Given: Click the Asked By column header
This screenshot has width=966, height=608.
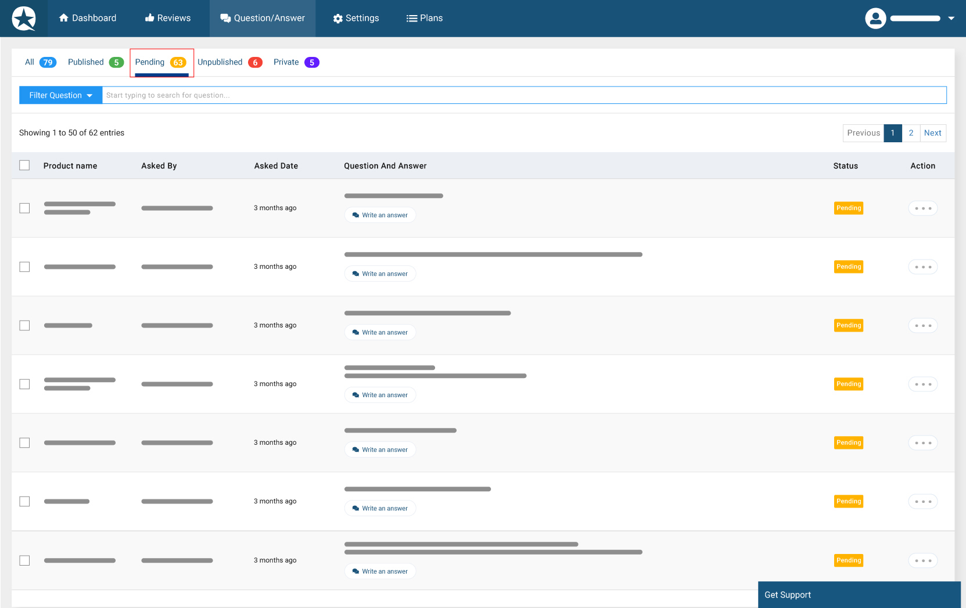Looking at the screenshot, I should pos(159,166).
